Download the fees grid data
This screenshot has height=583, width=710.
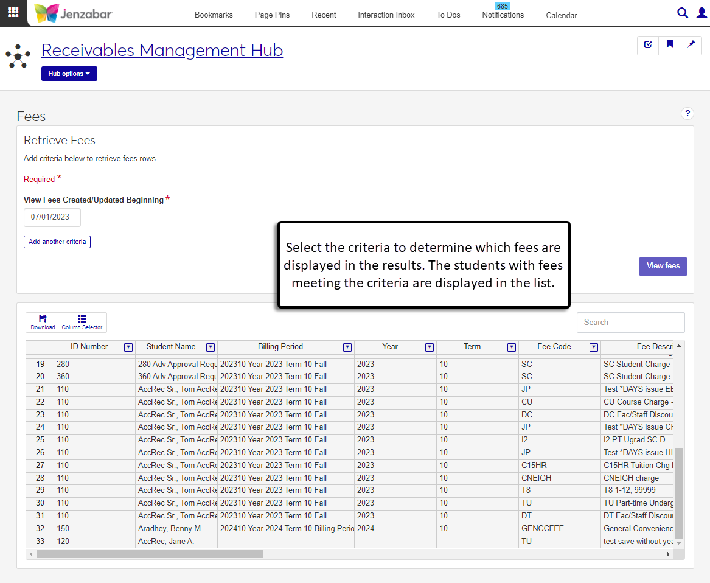click(x=43, y=322)
